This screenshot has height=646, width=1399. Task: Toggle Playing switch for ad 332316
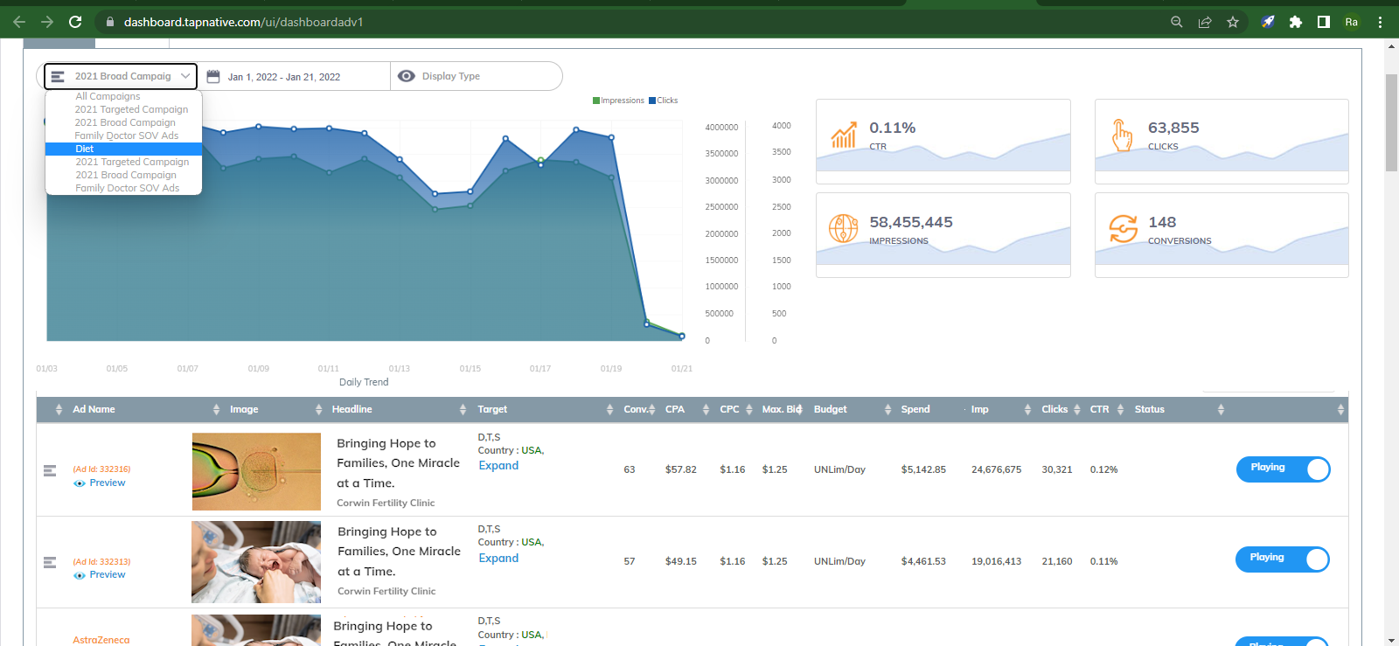click(1283, 469)
